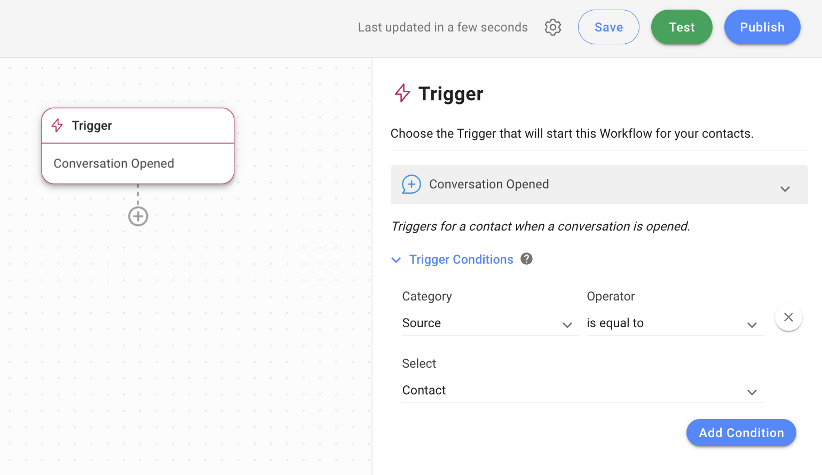
Task: Open the workflow settings gear
Action: 553,27
